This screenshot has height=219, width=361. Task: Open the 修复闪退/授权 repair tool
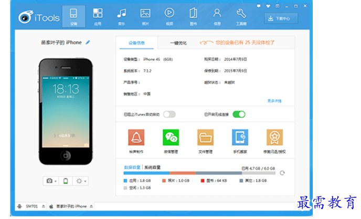(x=274, y=141)
